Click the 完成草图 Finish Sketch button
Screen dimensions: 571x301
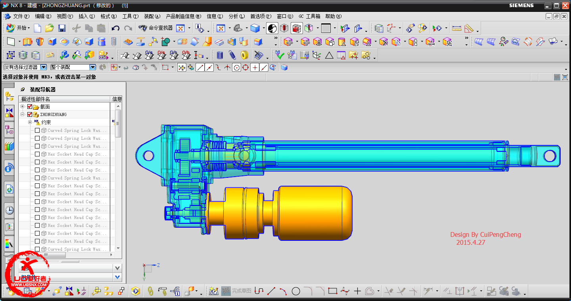[x=236, y=291]
